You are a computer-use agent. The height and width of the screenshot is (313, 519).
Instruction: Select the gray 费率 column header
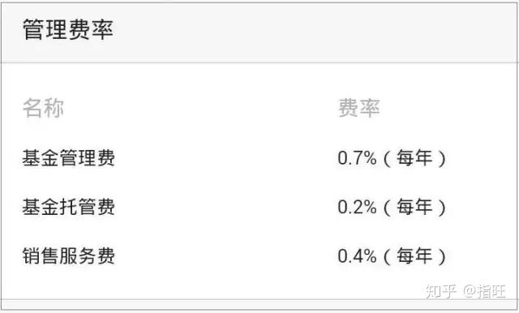click(358, 108)
